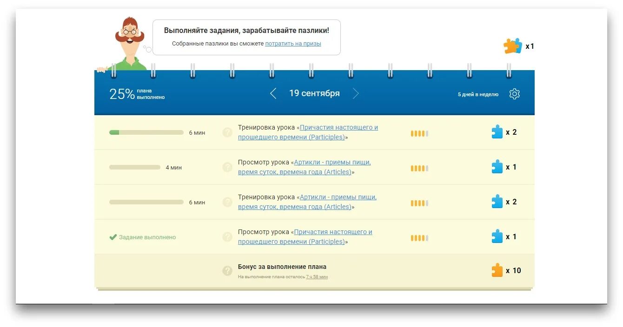
Task: Open plan settings gear icon
Action: coord(514,94)
